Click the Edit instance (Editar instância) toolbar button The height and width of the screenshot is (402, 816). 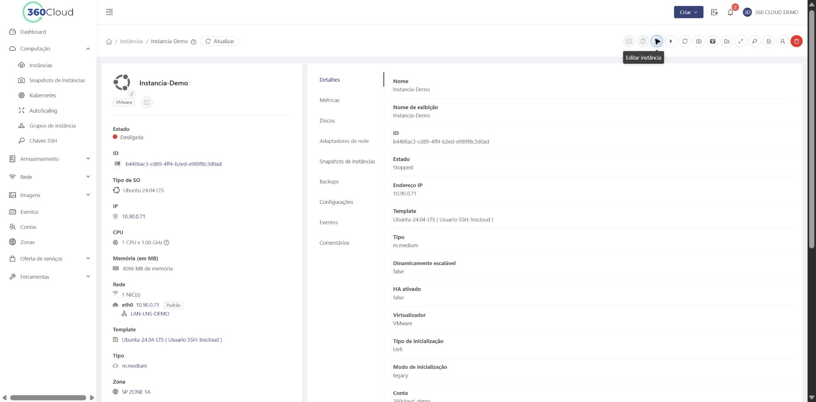[657, 41]
